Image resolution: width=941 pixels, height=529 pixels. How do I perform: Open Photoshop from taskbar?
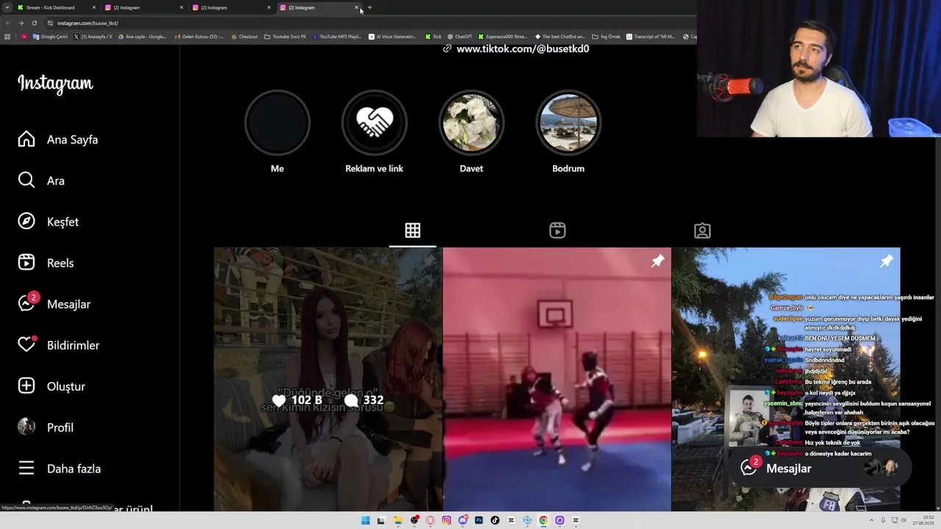(479, 520)
